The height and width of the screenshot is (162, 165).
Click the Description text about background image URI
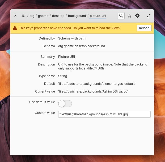103,66
